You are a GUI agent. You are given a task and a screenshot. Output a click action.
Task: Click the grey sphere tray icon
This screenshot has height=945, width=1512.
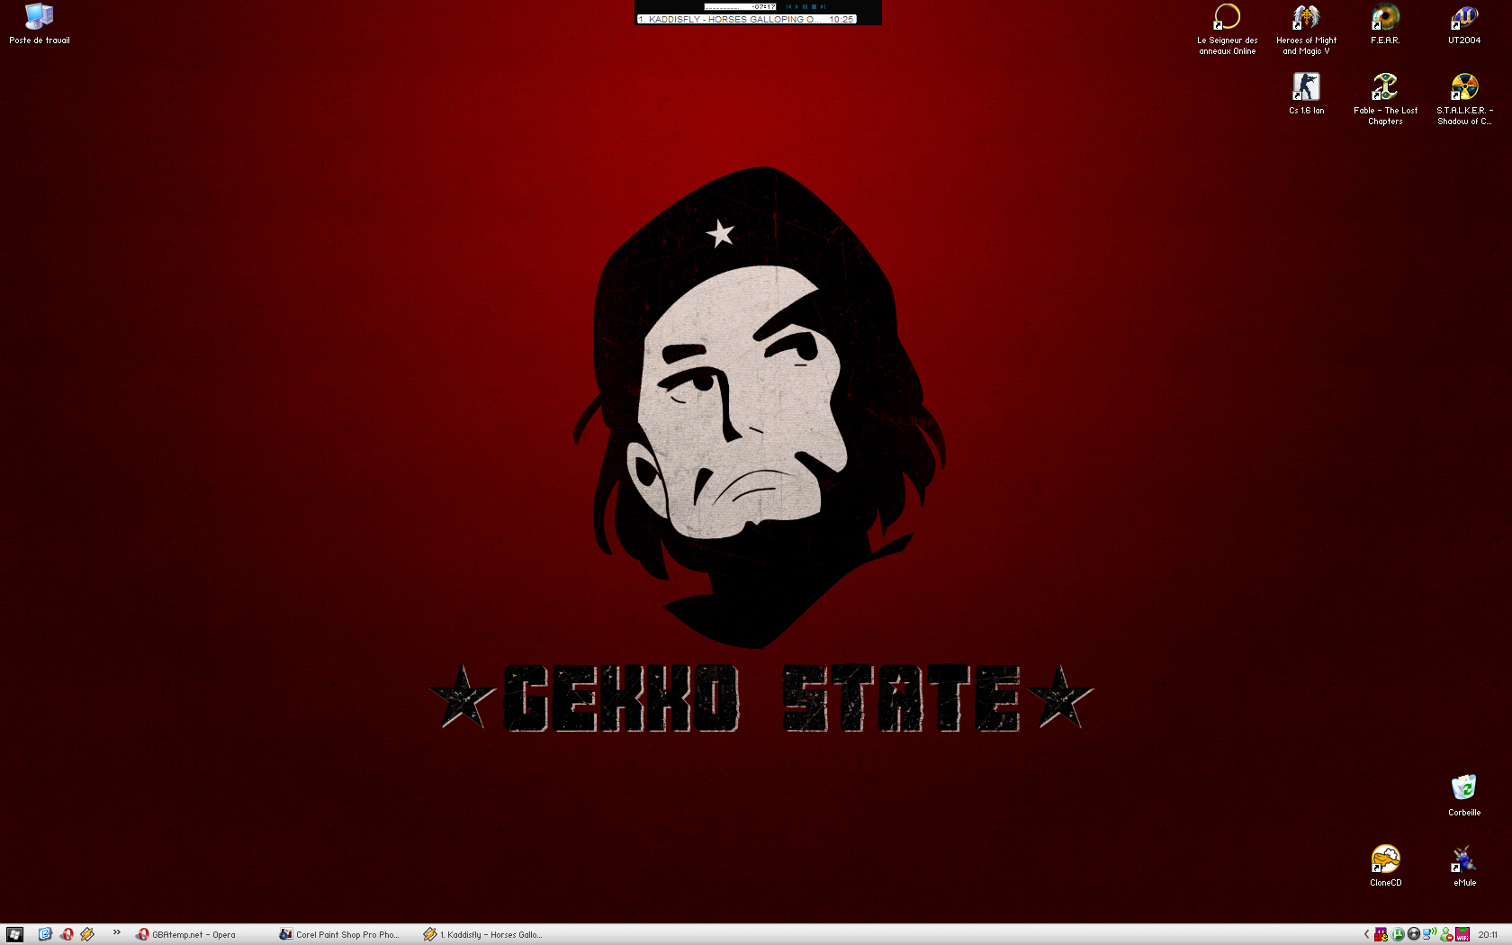(1414, 934)
